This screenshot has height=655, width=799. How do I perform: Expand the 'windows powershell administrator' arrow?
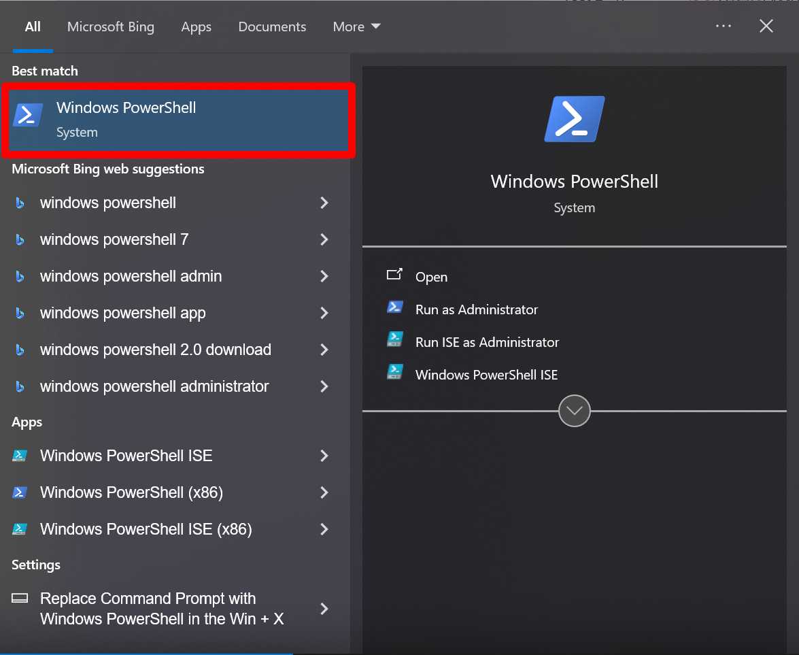[324, 386]
